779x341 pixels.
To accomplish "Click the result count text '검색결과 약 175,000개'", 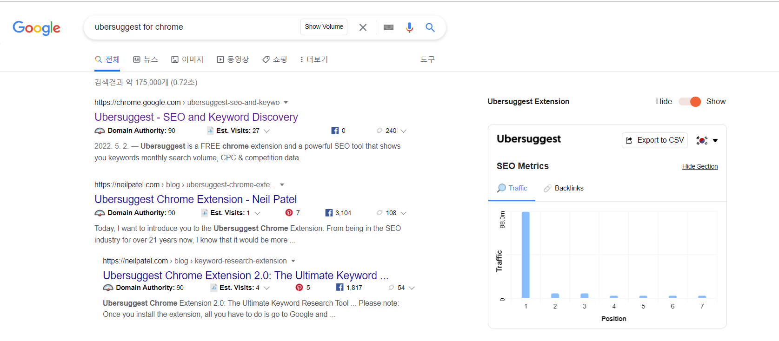I will [x=132, y=82].
